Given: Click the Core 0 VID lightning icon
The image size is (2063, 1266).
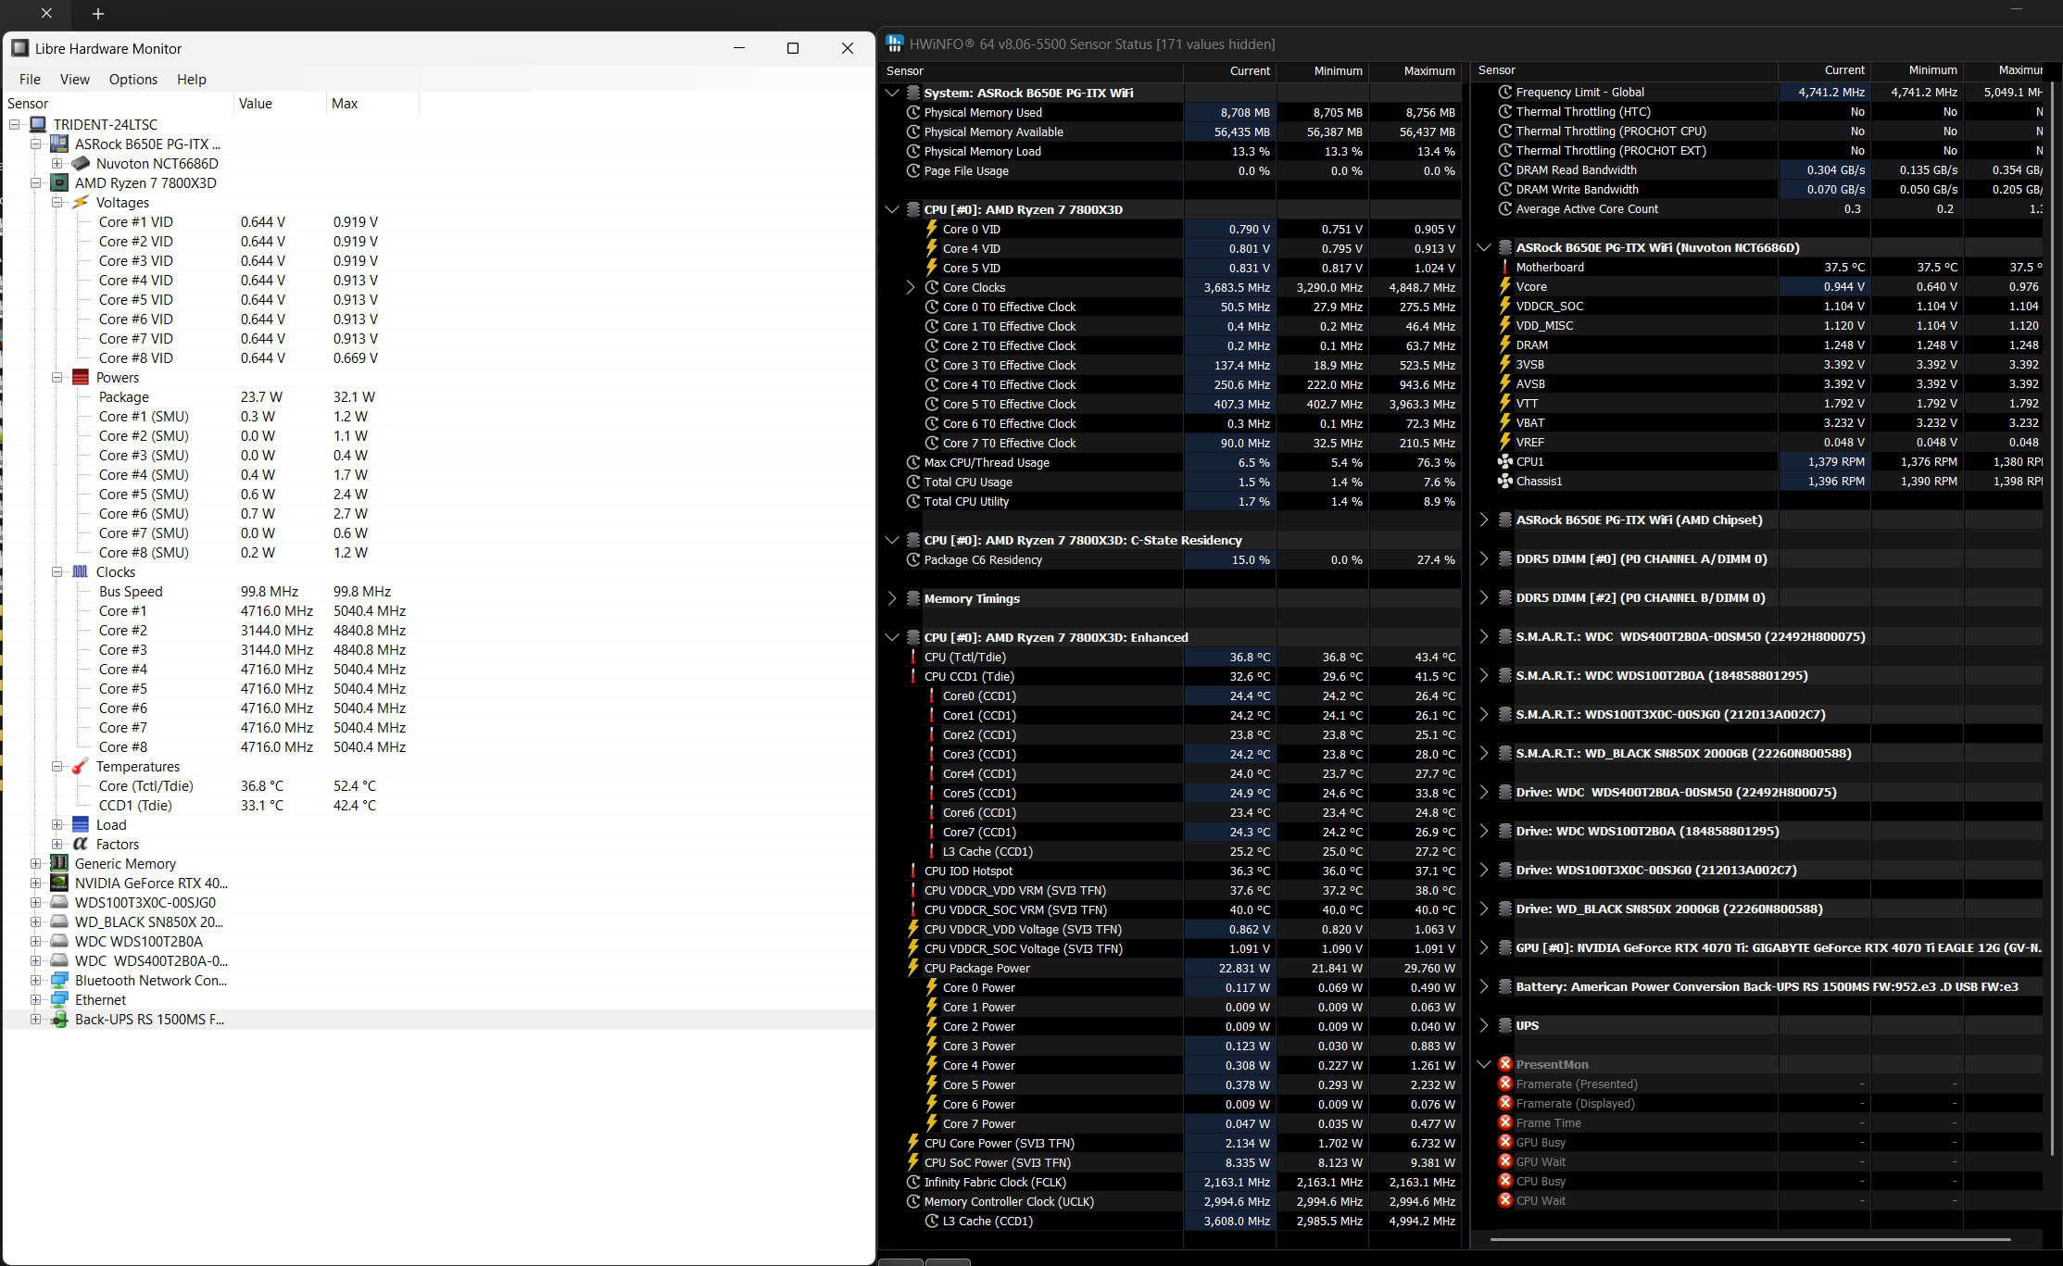Looking at the screenshot, I should (932, 229).
